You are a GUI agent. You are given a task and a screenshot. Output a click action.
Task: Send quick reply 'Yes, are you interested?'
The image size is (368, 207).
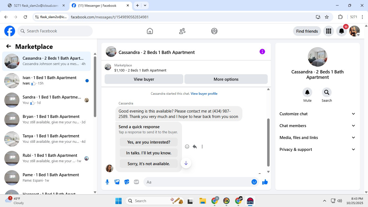[149, 142]
